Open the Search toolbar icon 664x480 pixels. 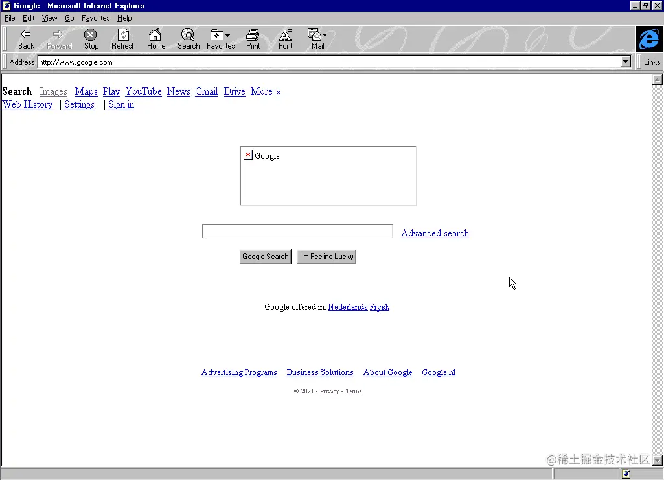tap(188, 39)
